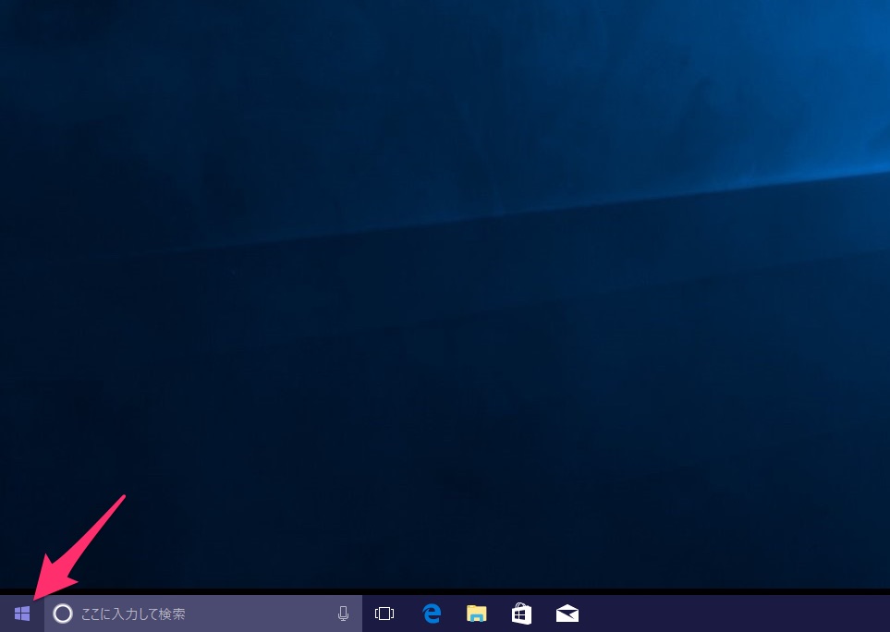Open File Explorer from the taskbar
This screenshot has width=890, height=632.
tap(476, 614)
